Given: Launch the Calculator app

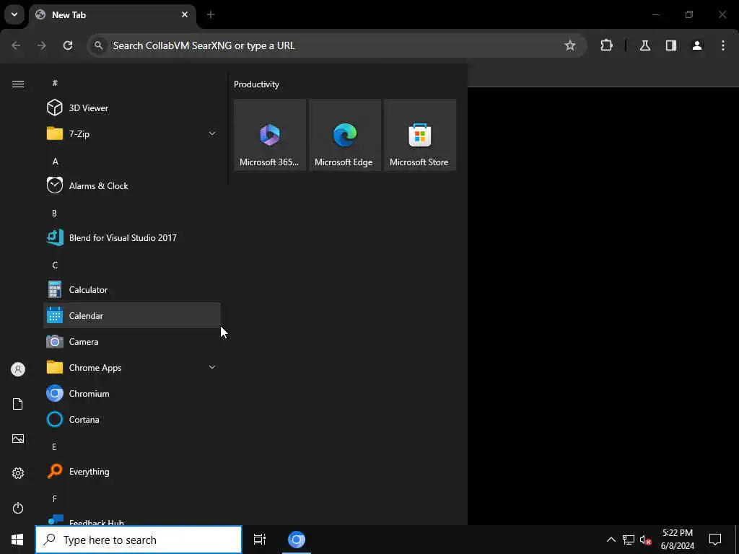Looking at the screenshot, I should pos(132,290).
